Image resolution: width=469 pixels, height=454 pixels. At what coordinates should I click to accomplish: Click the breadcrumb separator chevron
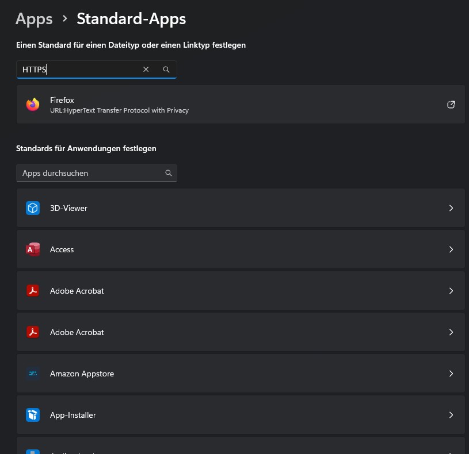pos(64,18)
